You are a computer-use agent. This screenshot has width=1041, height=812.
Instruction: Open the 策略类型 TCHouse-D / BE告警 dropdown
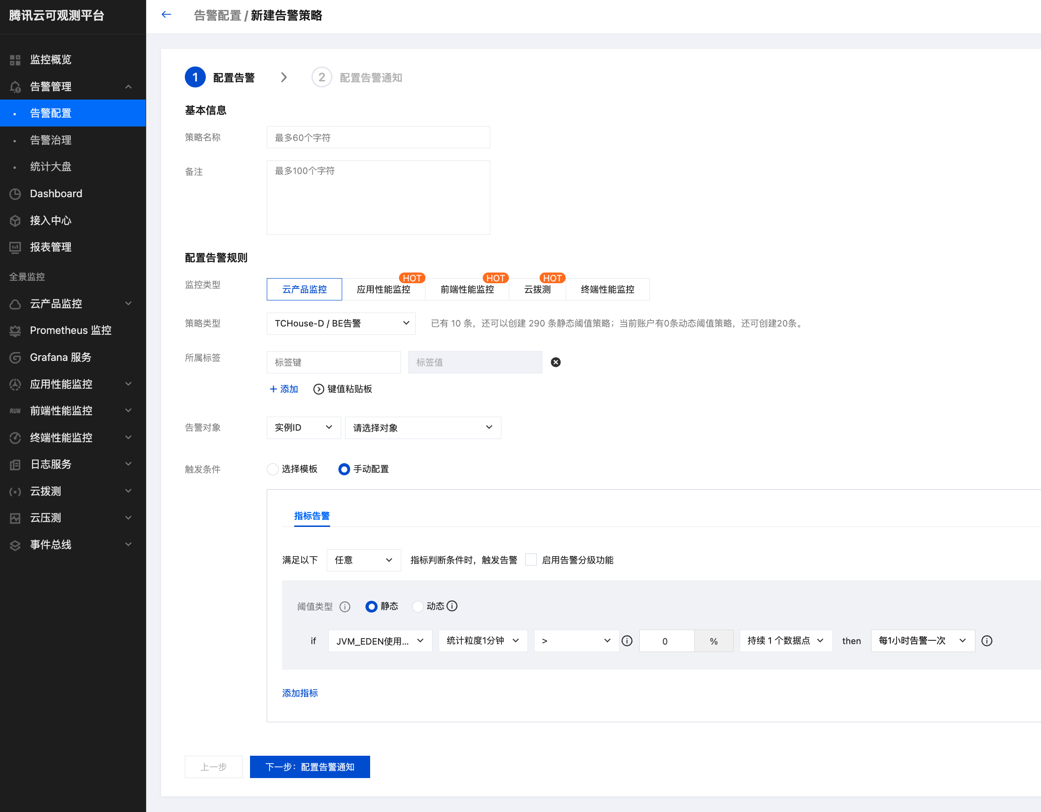341,323
